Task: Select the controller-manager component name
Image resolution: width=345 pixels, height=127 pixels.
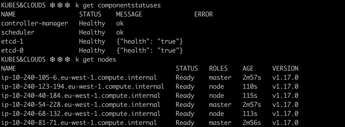Action: click(35, 23)
